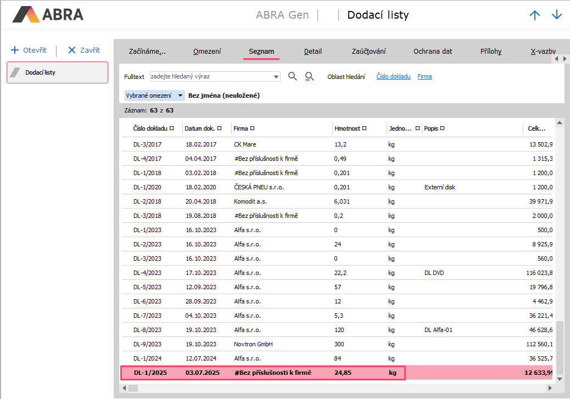Click ČESKÁ PNEU s.r.o. firm cell

tap(259, 187)
